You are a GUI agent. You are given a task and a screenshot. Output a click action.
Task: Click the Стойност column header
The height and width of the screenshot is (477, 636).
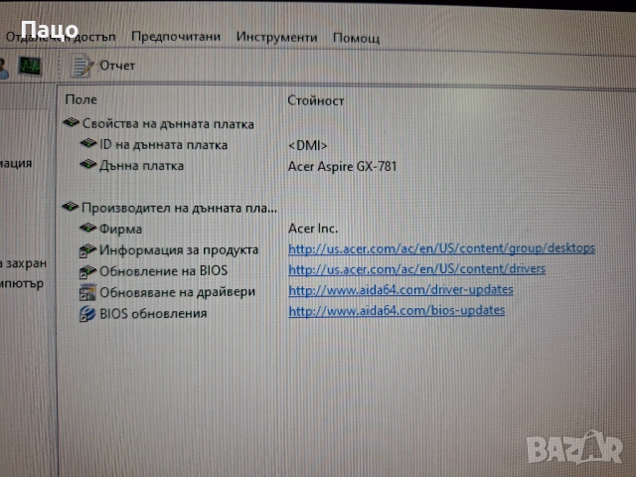(x=316, y=100)
